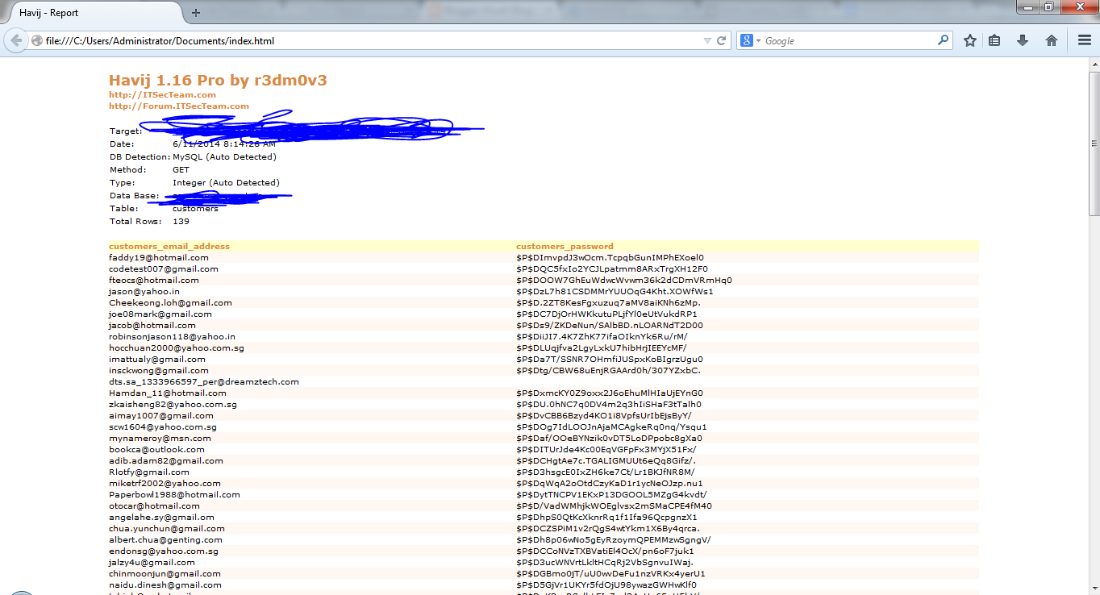Click the Data Base: label

point(134,195)
